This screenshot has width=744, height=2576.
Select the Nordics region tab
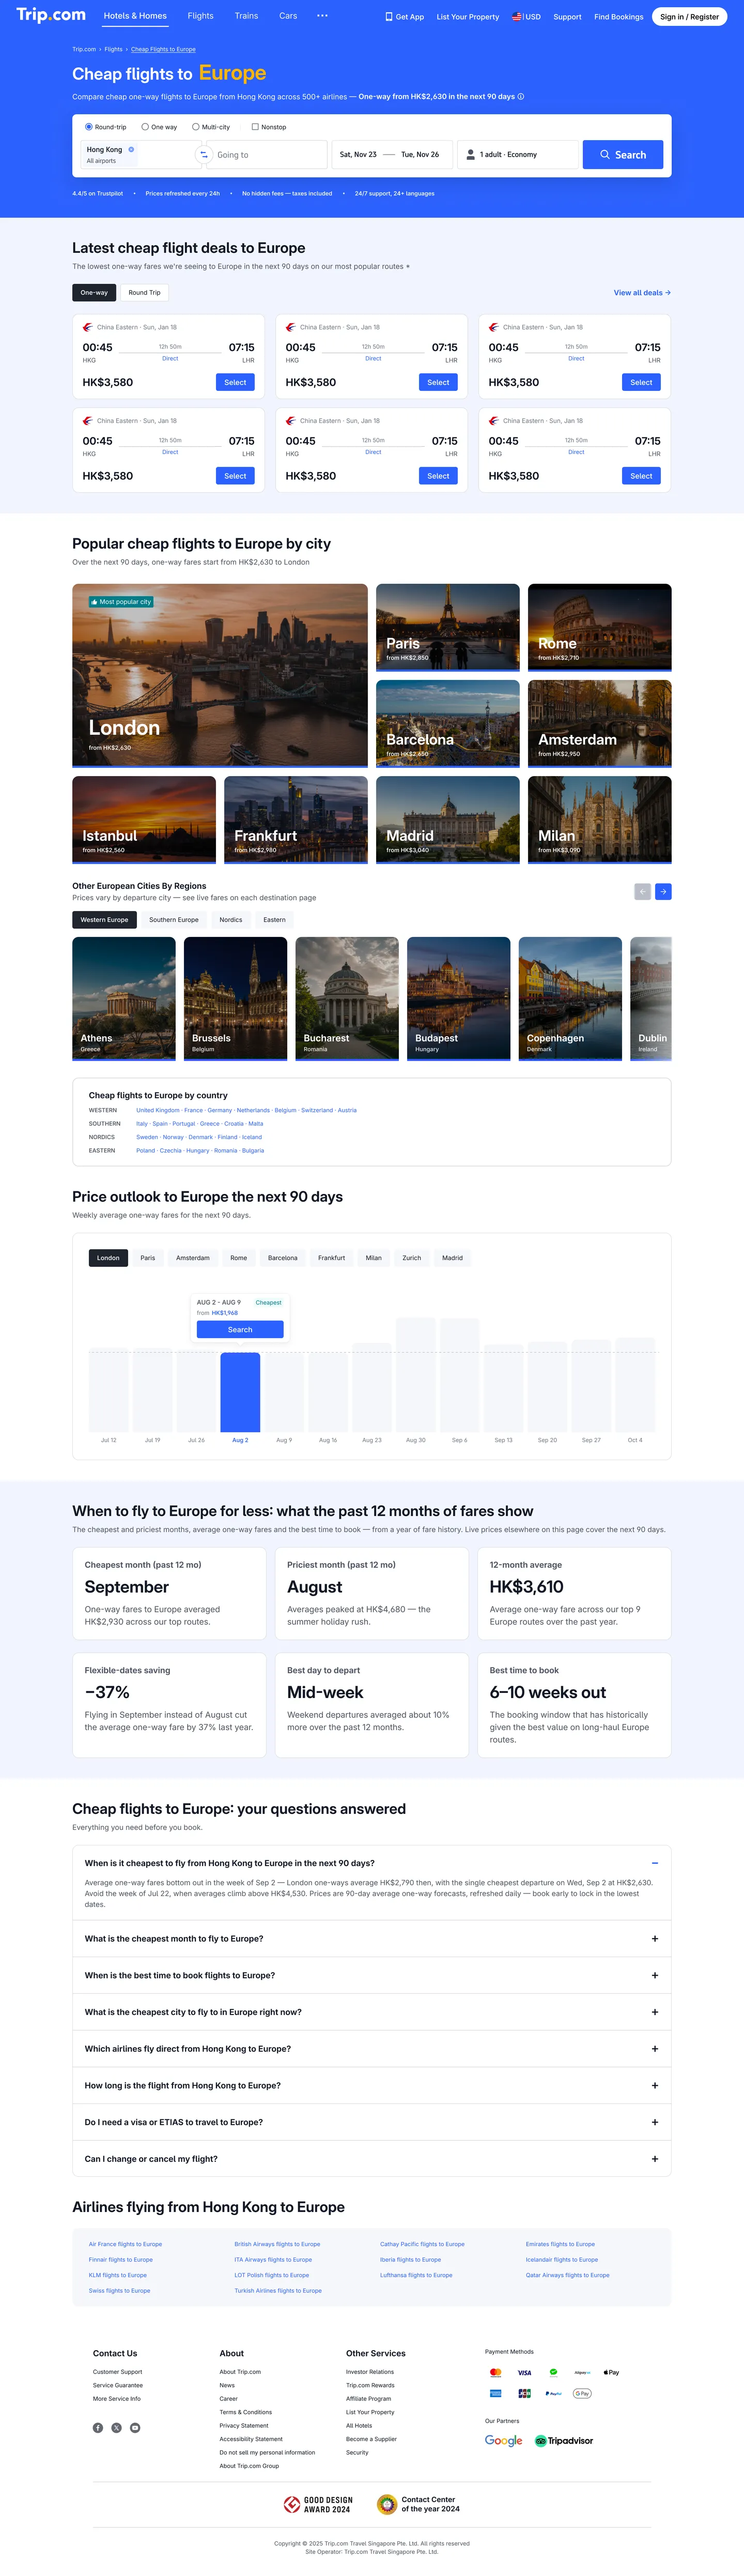point(230,920)
